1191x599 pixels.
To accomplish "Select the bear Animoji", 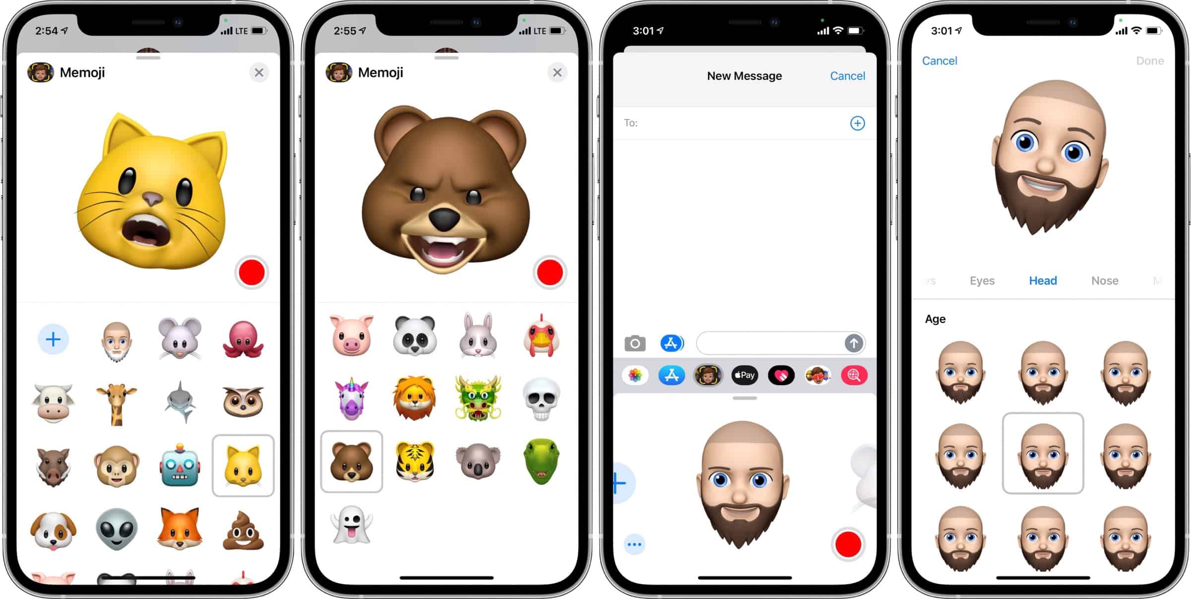I will [x=350, y=464].
